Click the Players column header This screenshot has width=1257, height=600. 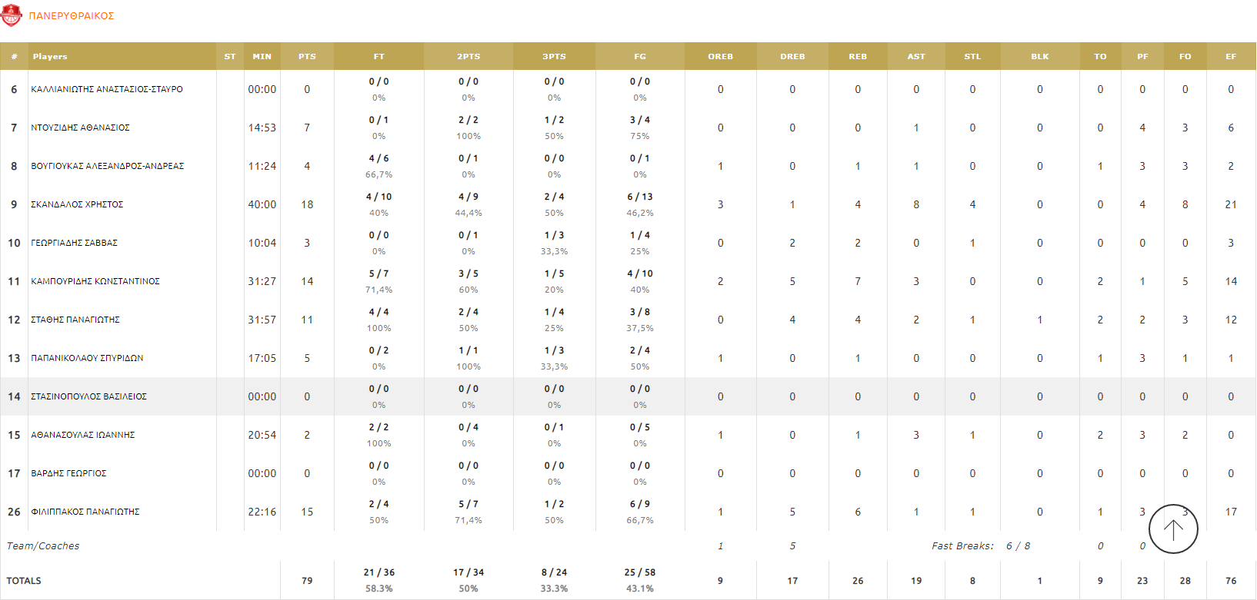point(50,56)
